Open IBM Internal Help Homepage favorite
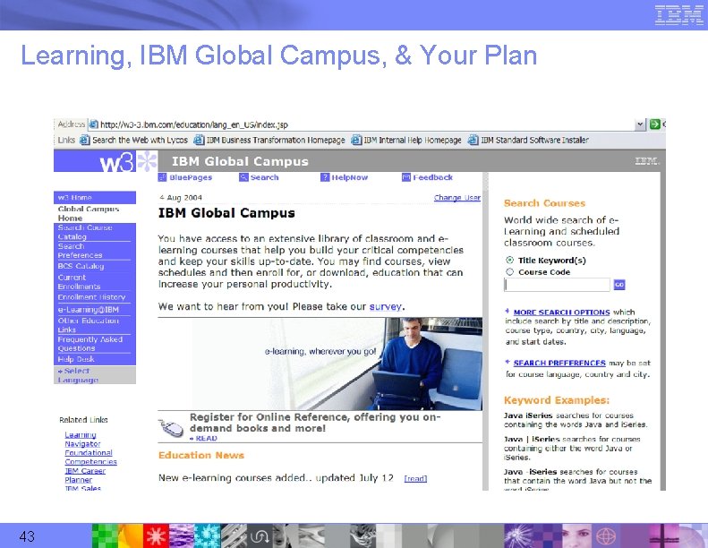 (x=407, y=140)
